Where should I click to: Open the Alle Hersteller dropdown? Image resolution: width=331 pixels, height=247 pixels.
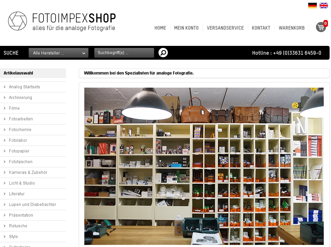pyautogui.click(x=58, y=53)
